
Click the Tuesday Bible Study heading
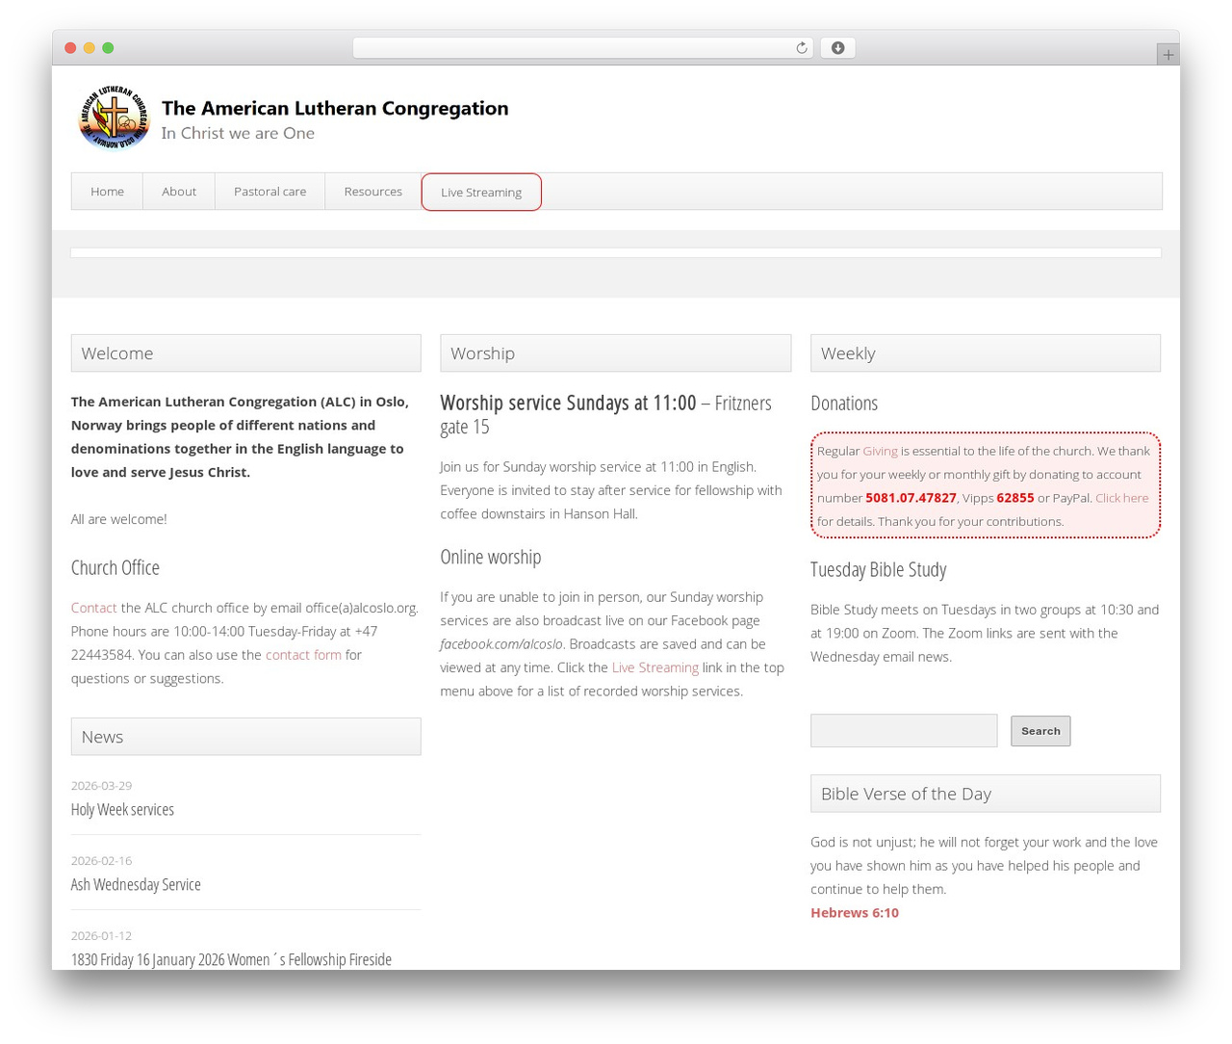[x=879, y=569]
